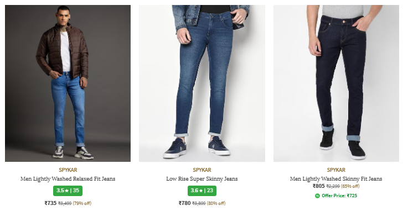Viewport: 403px width, 211px height.
Task: Click the 3.6 star rating badge
Action: pos(202,191)
